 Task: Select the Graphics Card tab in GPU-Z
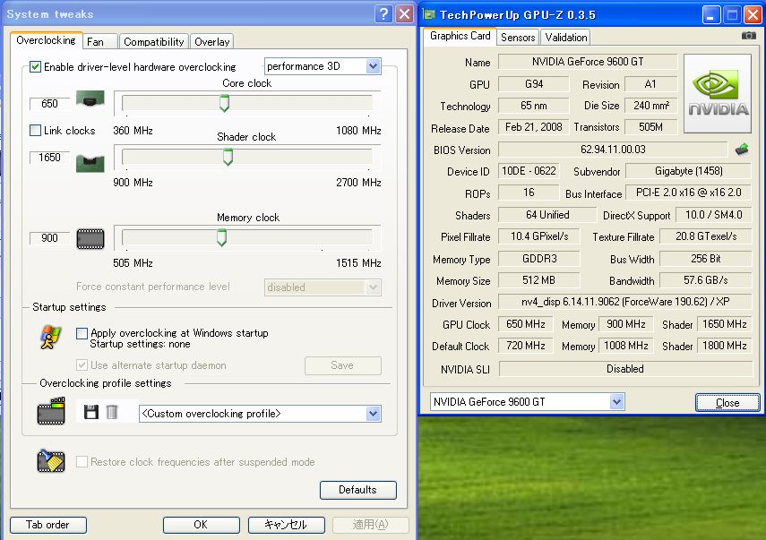click(x=460, y=36)
